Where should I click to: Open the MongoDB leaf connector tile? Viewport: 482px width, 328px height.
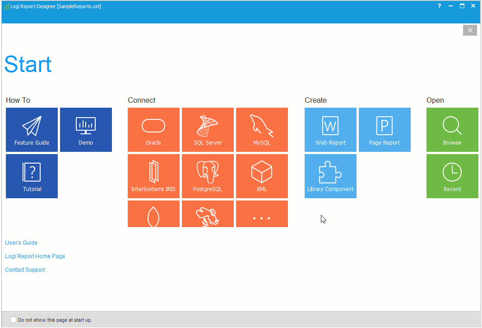[x=153, y=214]
